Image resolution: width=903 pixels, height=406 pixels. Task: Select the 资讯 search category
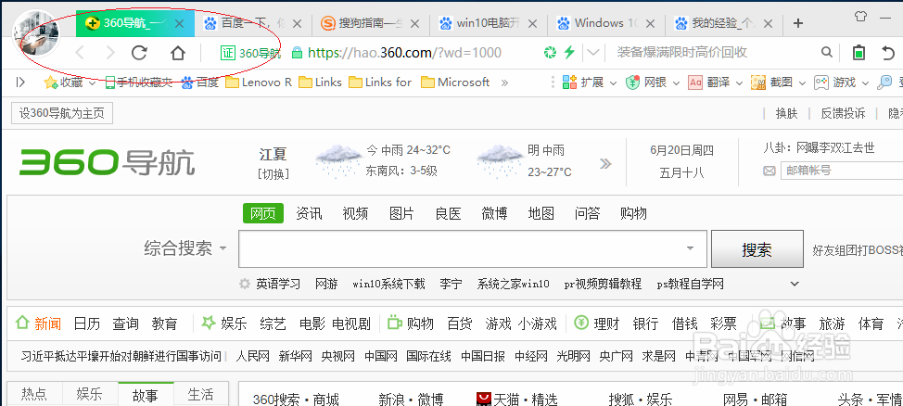pos(309,213)
